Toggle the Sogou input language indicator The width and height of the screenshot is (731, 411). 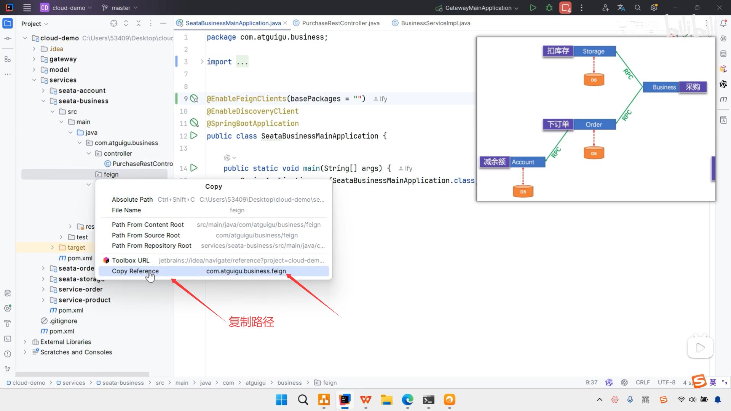click(x=713, y=382)
